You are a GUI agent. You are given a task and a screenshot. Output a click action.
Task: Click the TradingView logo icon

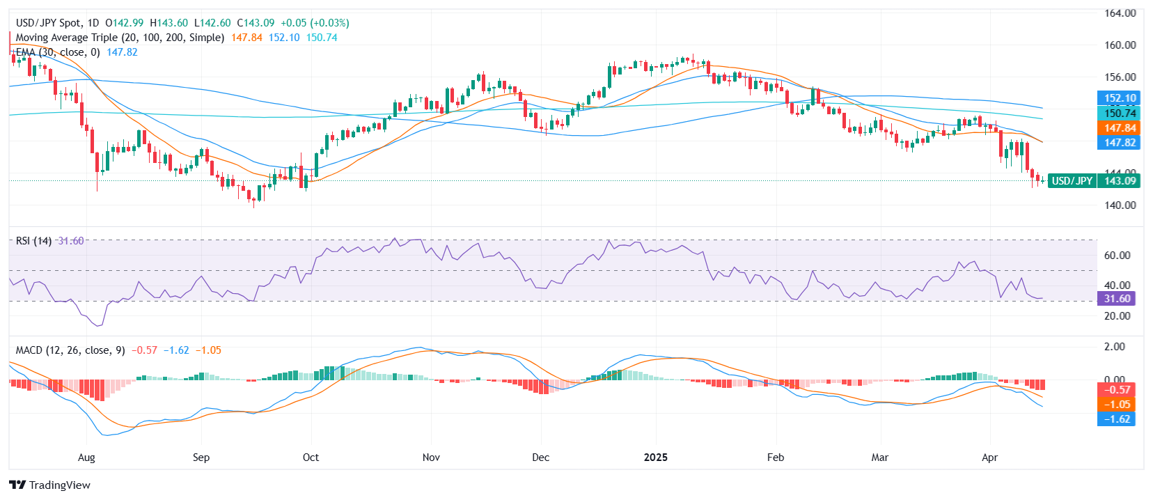pyautogui.click(x=17, y=485)
